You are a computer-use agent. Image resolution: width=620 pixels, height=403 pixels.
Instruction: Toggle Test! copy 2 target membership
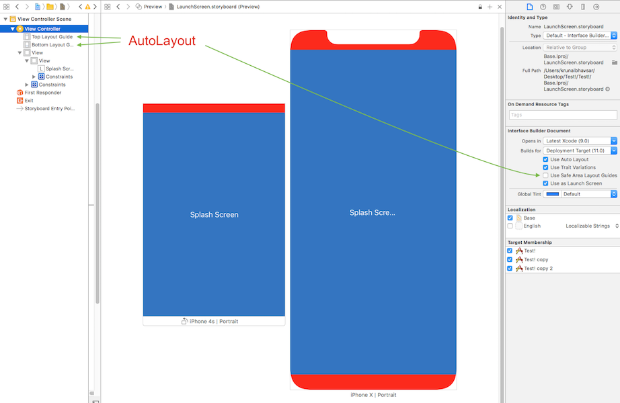click(510, 268)
